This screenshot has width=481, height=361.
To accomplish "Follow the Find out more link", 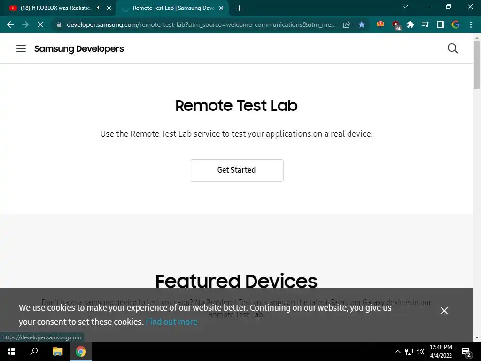I will (171, 322).
